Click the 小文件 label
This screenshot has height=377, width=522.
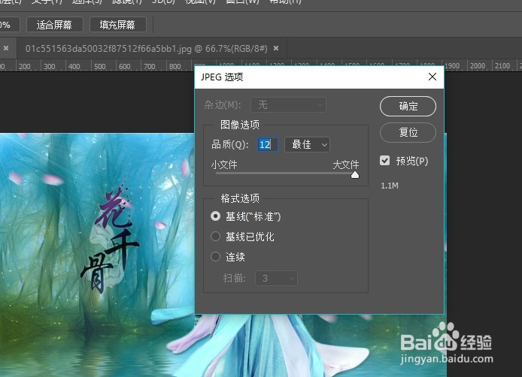coord(224,164)
